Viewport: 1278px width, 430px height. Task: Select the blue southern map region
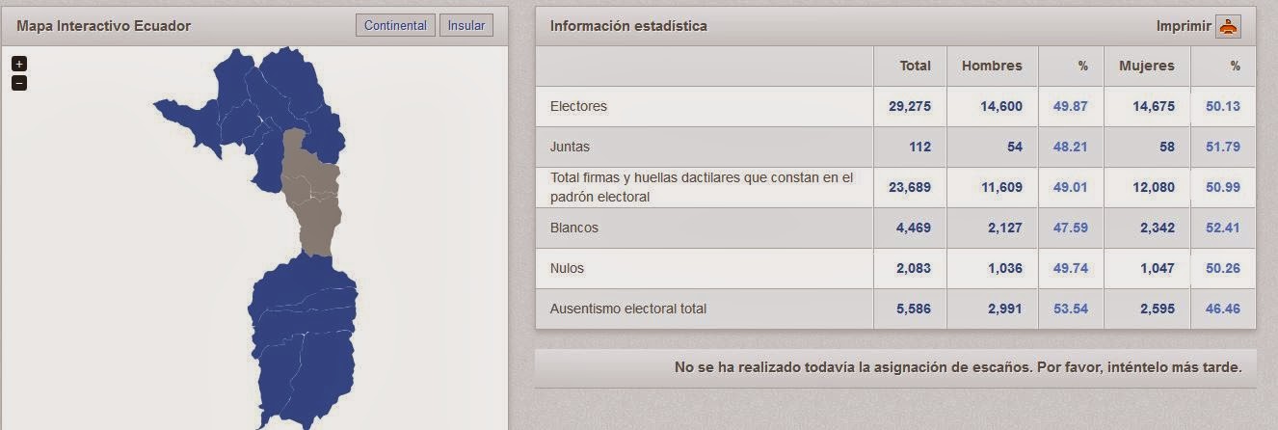303,342
